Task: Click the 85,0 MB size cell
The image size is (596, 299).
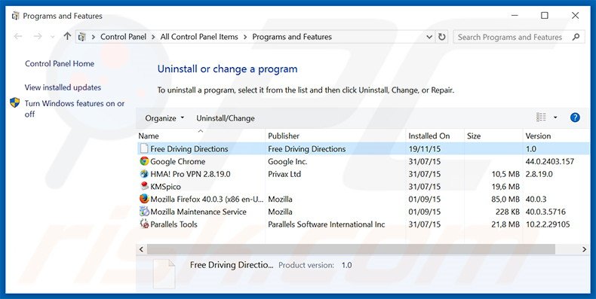Action: point(505,199)
